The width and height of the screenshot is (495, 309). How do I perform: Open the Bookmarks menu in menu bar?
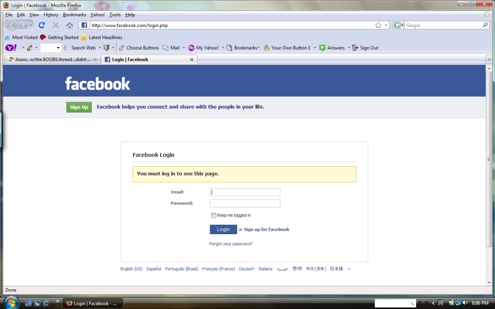tap(74, 14)
